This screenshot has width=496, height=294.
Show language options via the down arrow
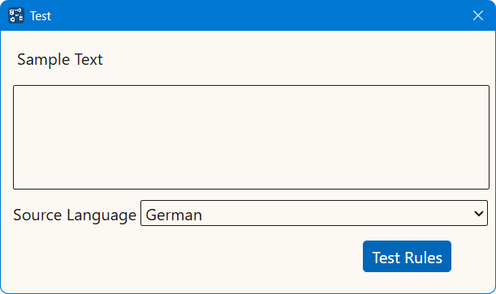point(479,214)
